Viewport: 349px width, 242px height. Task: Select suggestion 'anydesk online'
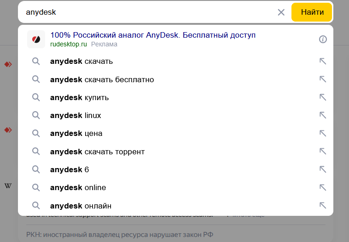(175, 188)
